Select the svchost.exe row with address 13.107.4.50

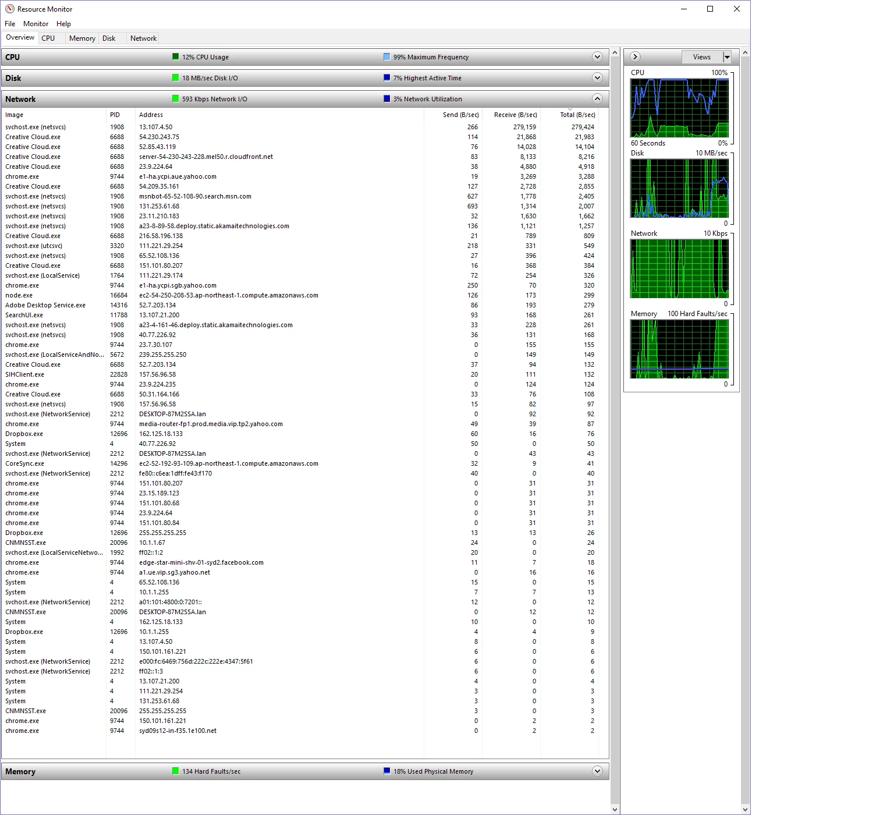coord(301,127)
